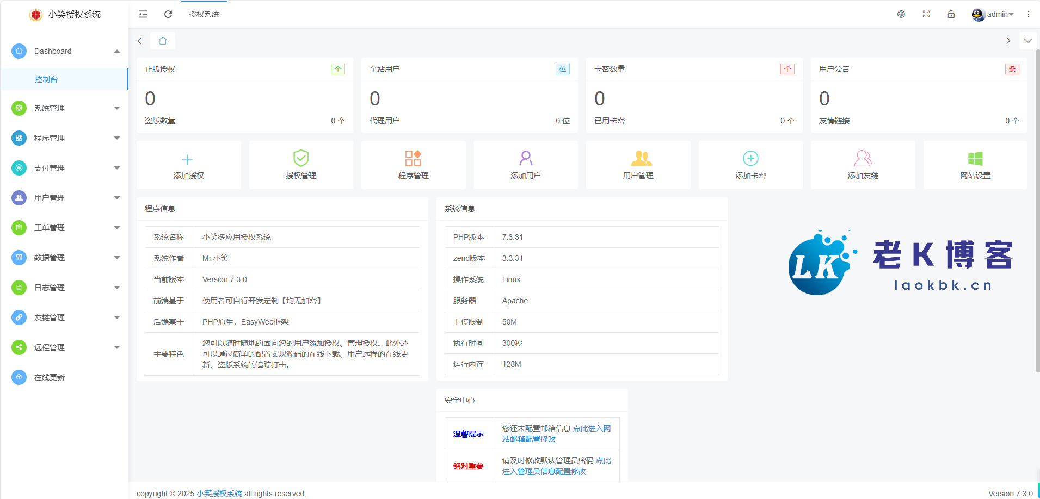This screenshot has height=499, width=1040.
Task: Click the 盗版数量 count row
Action: click(x=245, y=121)
